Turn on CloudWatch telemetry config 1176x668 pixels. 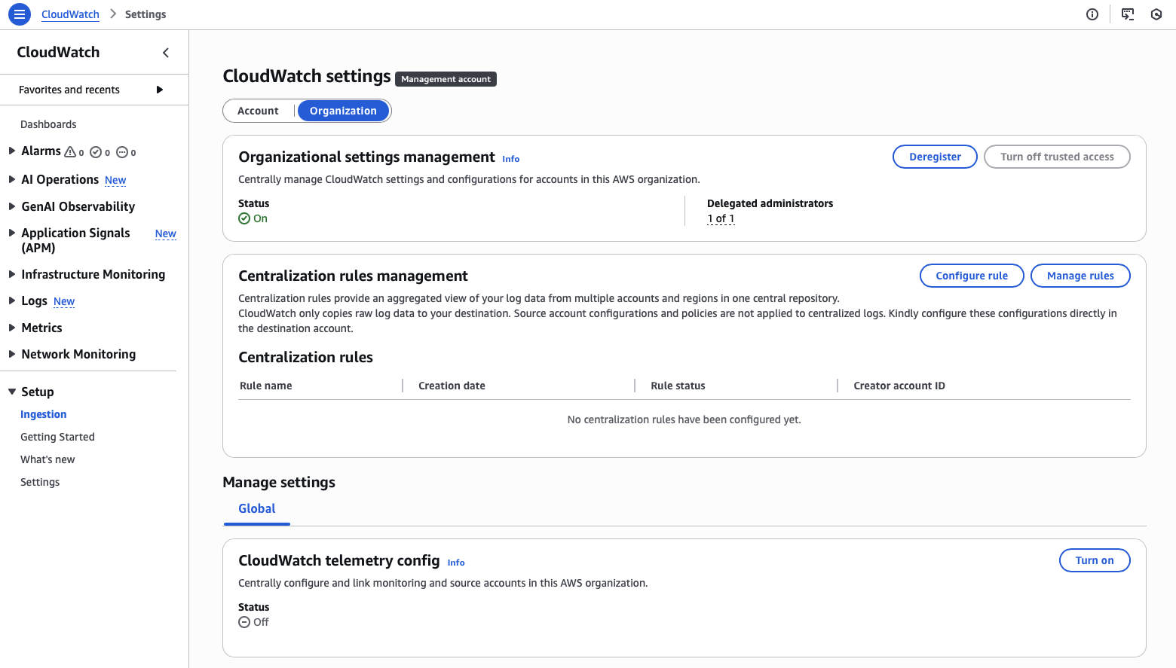[x=1094, y=560]
